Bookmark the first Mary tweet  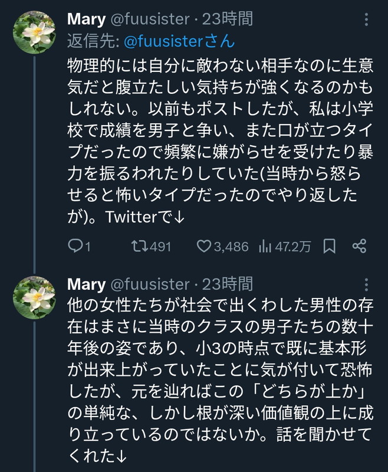[330, 246]
